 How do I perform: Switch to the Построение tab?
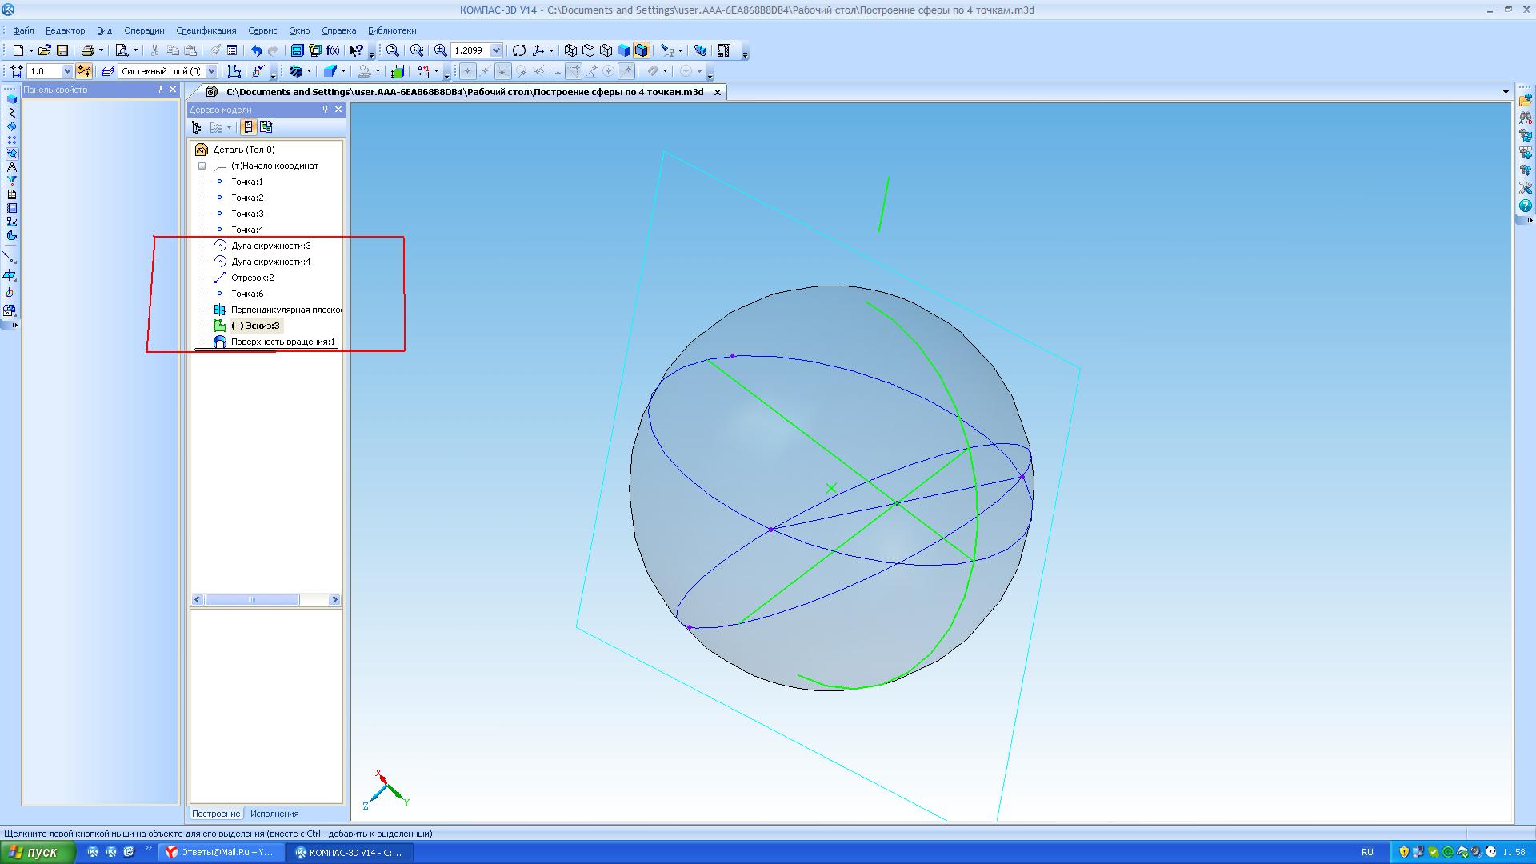tap(215, 814)
